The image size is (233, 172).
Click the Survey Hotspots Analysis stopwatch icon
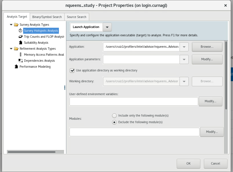20,31
